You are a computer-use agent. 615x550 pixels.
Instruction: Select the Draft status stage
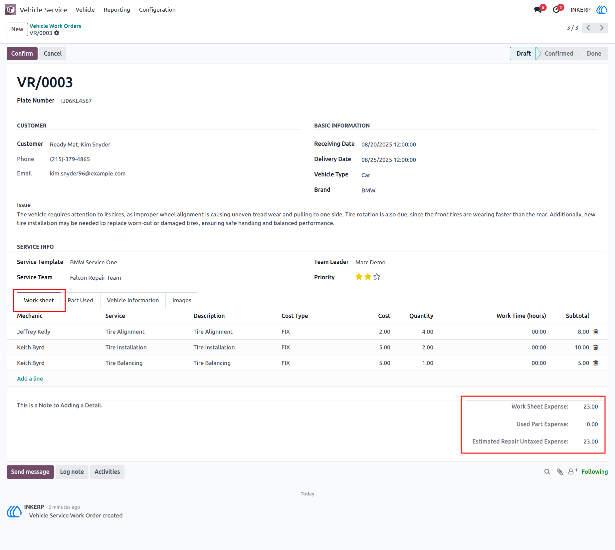523,54
